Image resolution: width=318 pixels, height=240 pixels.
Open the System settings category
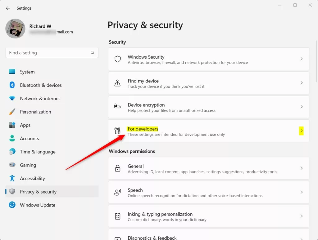click(27, 72)
